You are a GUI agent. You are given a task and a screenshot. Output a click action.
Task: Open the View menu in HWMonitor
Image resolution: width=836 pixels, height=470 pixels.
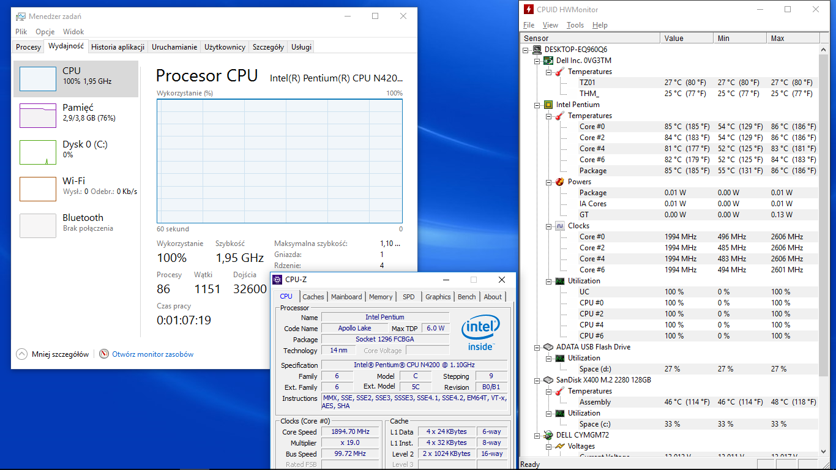(x=550, y=25)
